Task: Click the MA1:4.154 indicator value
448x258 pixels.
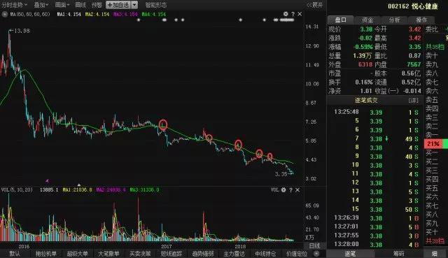Action: coord(69,14)
